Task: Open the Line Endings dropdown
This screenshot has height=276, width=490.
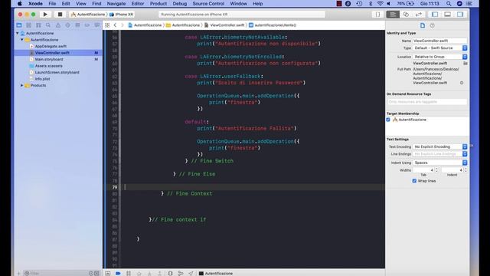Action: pos(440,154)
